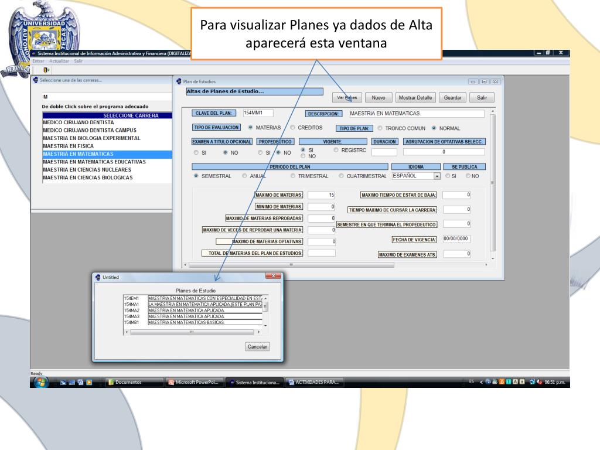Click the Ver Planes button

pos(347,98)
